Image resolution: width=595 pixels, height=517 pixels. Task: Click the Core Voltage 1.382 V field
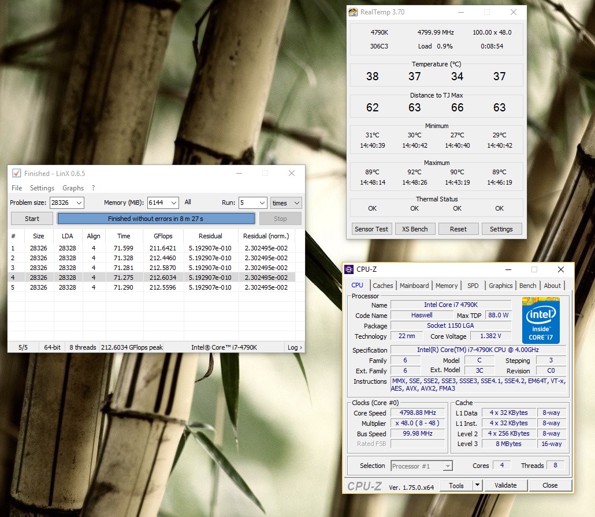point(490,336)
